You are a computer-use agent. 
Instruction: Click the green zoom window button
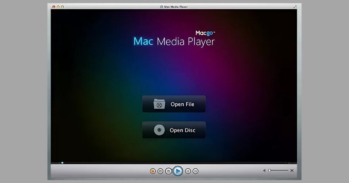(x=62, y=7)
